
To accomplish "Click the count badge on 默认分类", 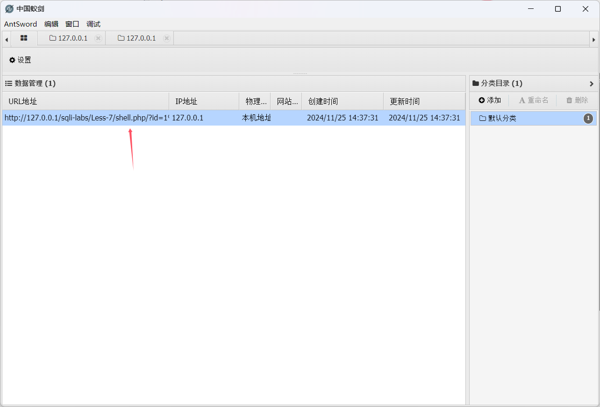I will [x=588, y=119].
